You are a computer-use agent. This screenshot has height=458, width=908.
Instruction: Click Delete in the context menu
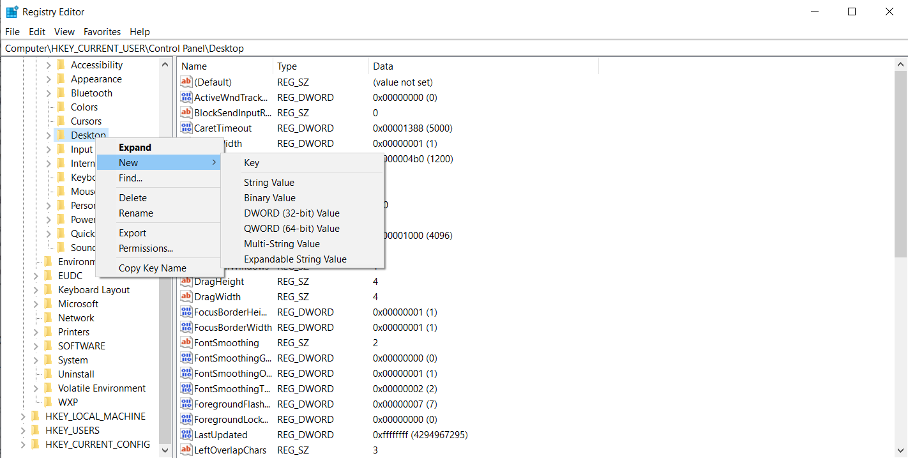pyautogui.click(x=158, y=198)
